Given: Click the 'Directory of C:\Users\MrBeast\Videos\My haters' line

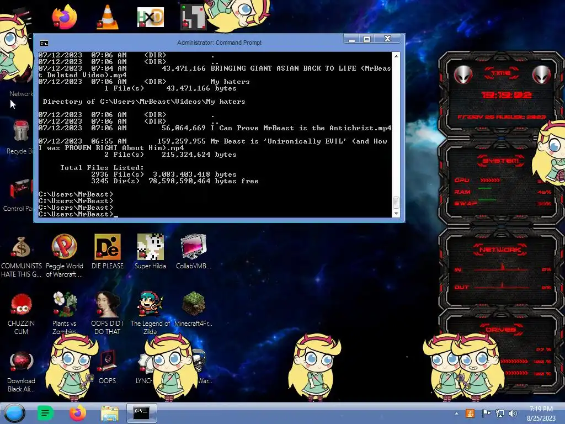Looking at the screenshot, I should [144, 102].
